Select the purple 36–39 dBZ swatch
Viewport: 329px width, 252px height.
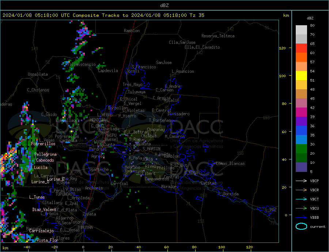click(301, 121)
